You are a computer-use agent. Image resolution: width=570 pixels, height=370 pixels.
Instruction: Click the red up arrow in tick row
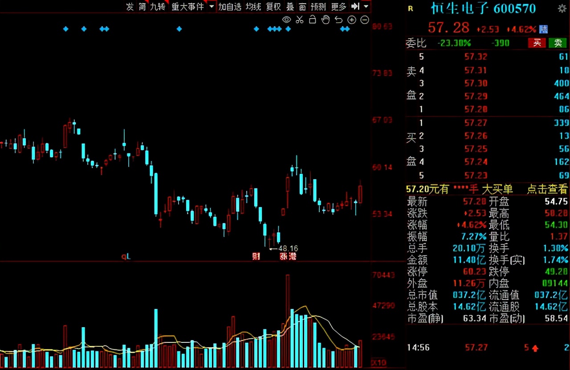coord(535,348)
